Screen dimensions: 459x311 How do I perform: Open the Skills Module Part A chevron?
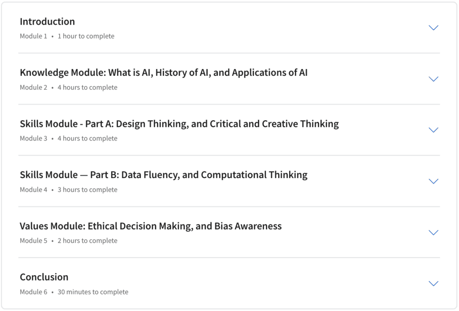(x=433, y=130)
